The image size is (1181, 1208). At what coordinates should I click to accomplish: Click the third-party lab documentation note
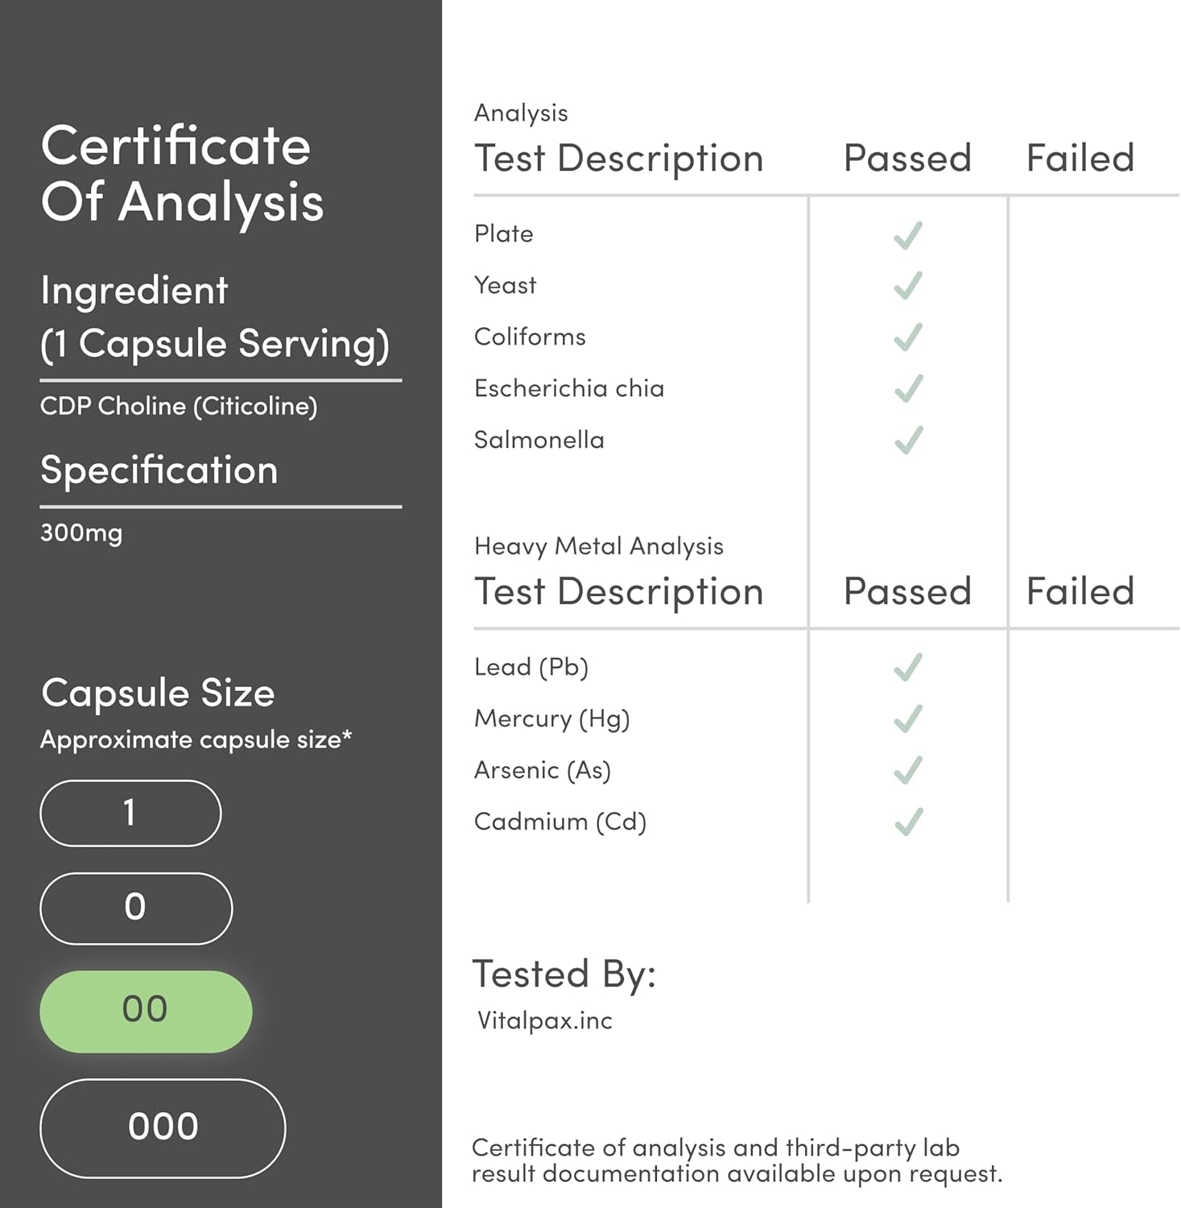[x=737, y=1160]
